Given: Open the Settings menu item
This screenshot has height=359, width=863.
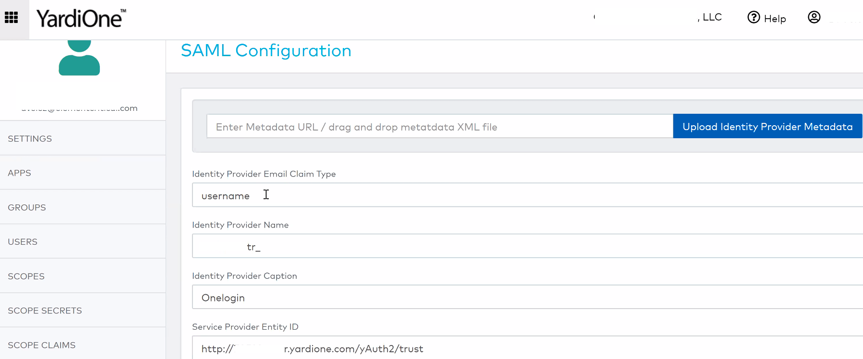Looking at the screenshot, I should (x=30, y=139).
